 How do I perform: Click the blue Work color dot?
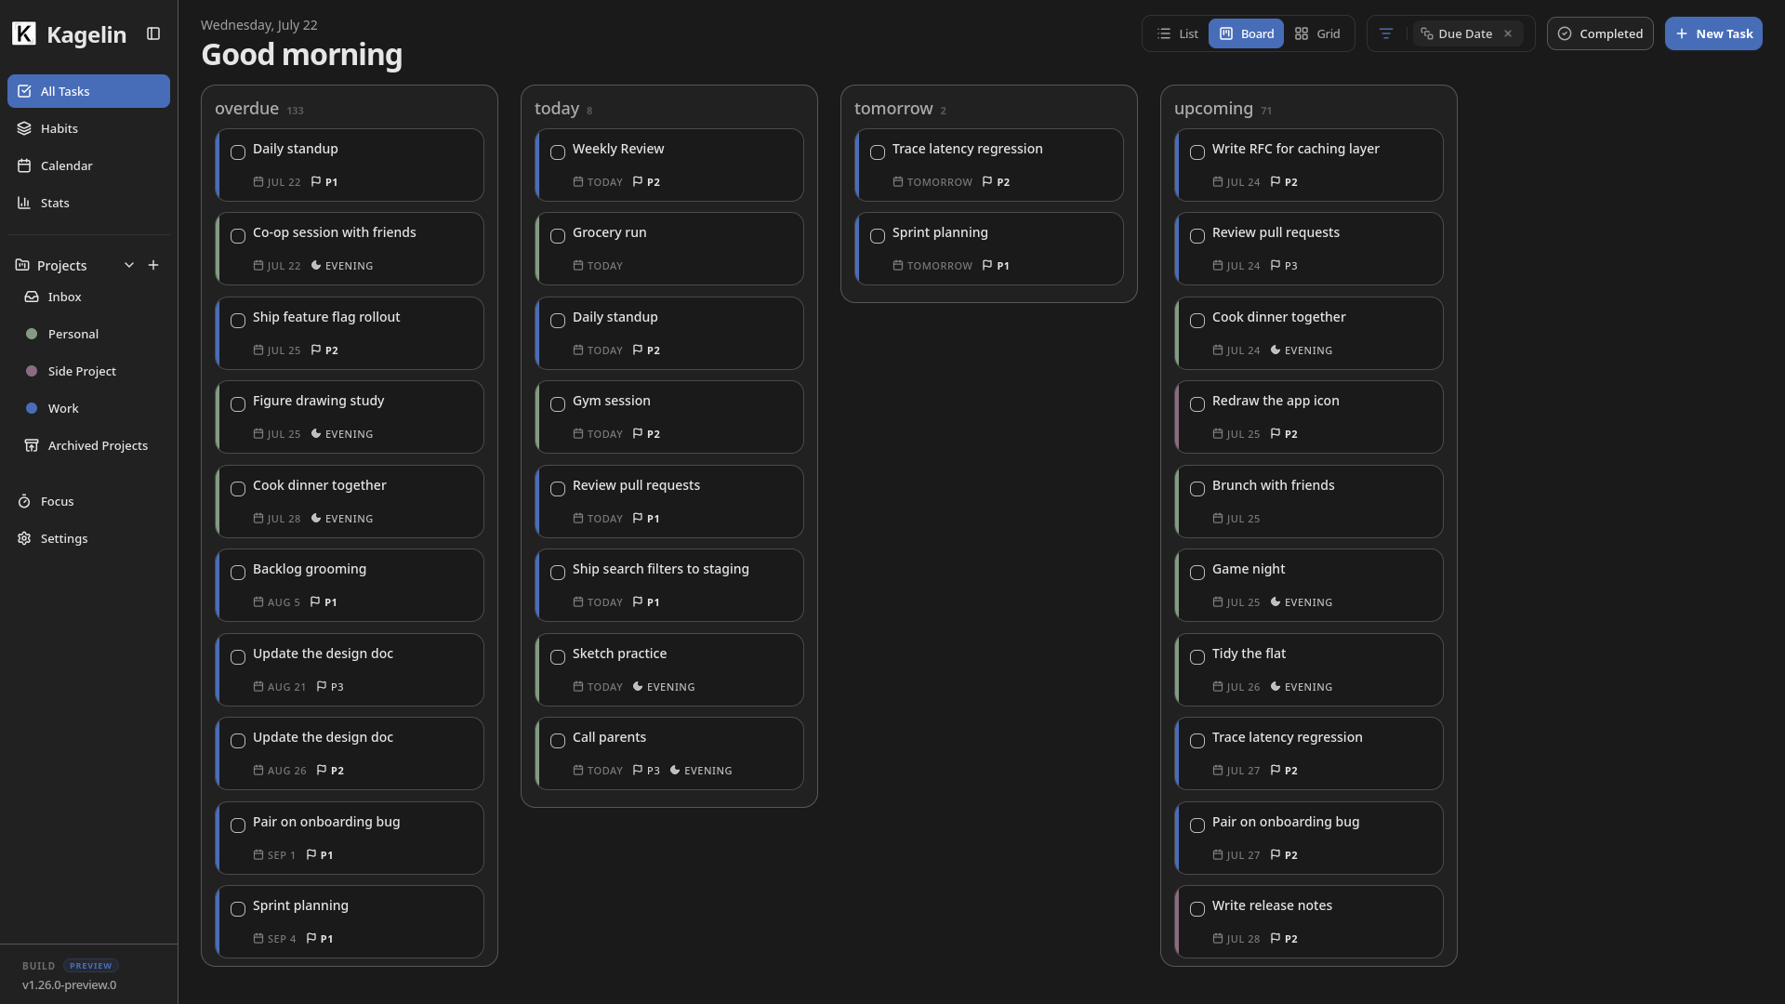point(32,408)
